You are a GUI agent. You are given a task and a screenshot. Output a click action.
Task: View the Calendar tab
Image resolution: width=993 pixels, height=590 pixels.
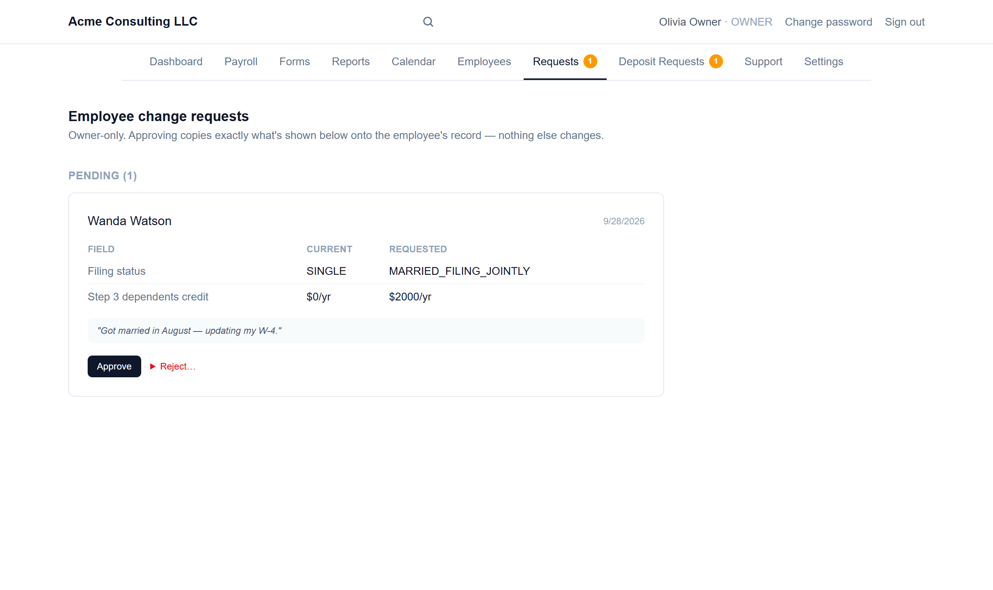point(413,62)
